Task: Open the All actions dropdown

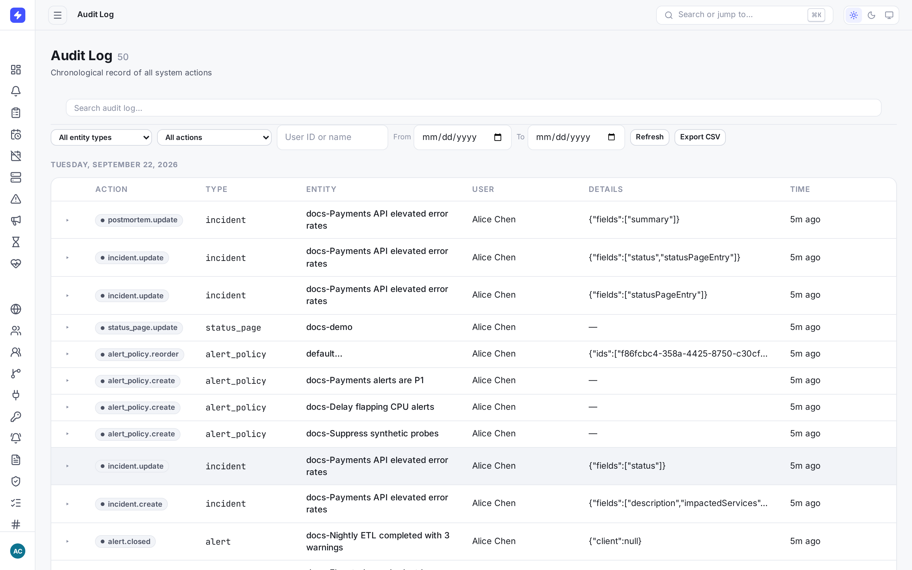Action: (214, 137)
